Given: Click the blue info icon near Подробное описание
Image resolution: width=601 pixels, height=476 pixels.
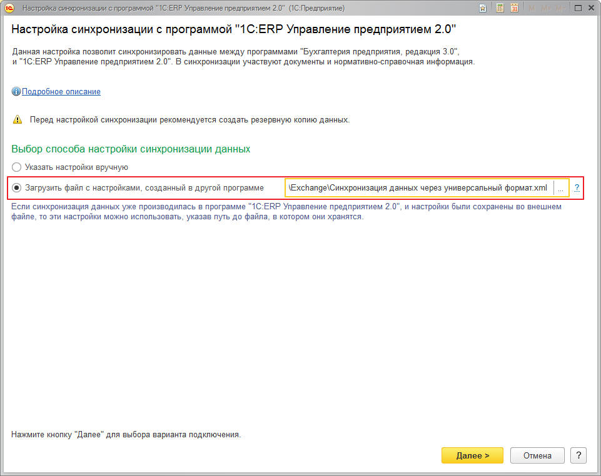Looking at the screenshot, I should tap(16, 92).
